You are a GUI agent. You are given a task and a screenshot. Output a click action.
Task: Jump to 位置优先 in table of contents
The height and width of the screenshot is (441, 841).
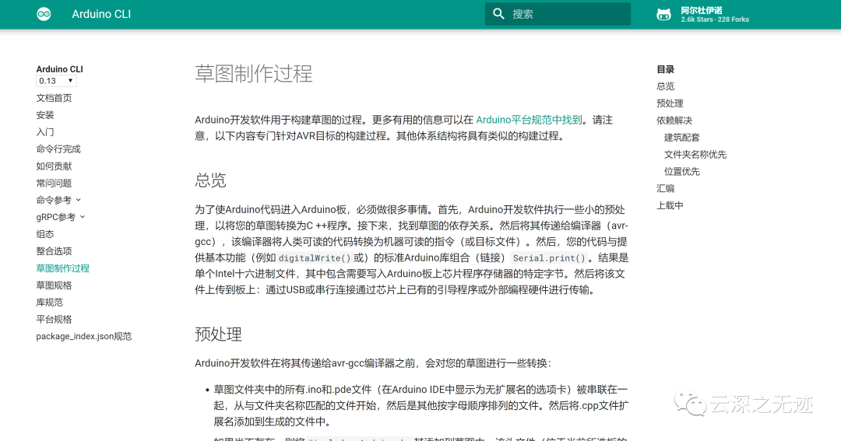coord(681,171)
